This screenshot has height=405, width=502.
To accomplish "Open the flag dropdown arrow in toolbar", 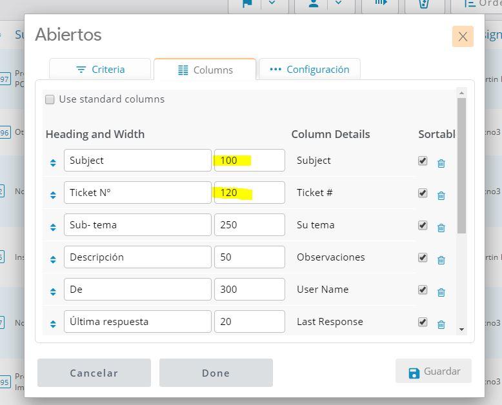I will tap(272, 4).
